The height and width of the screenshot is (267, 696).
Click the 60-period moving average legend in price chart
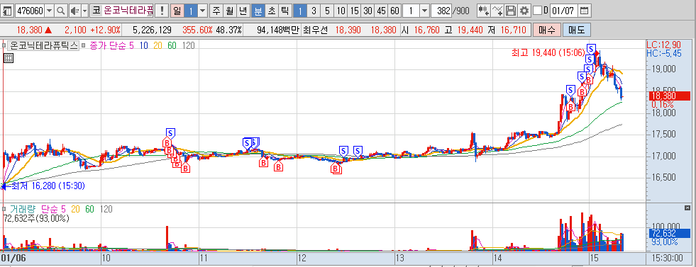(x=172, y=45)
